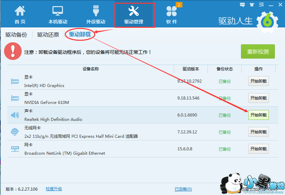Select the Broadcom NetLink (TM) Gigabit Ethernet text

pos(65,153)
